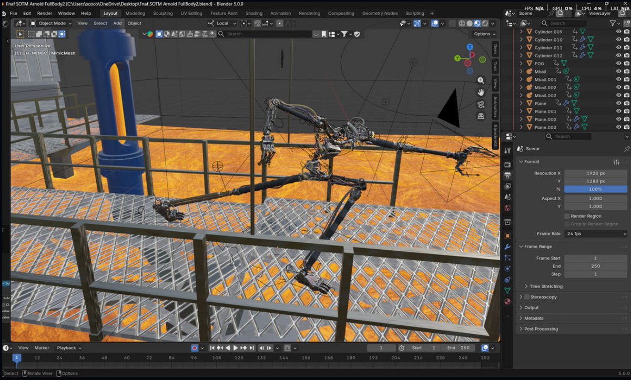Toggle auto keying record button
The image size is (631, 380).
pyautogui.click(x=195, y=348)
